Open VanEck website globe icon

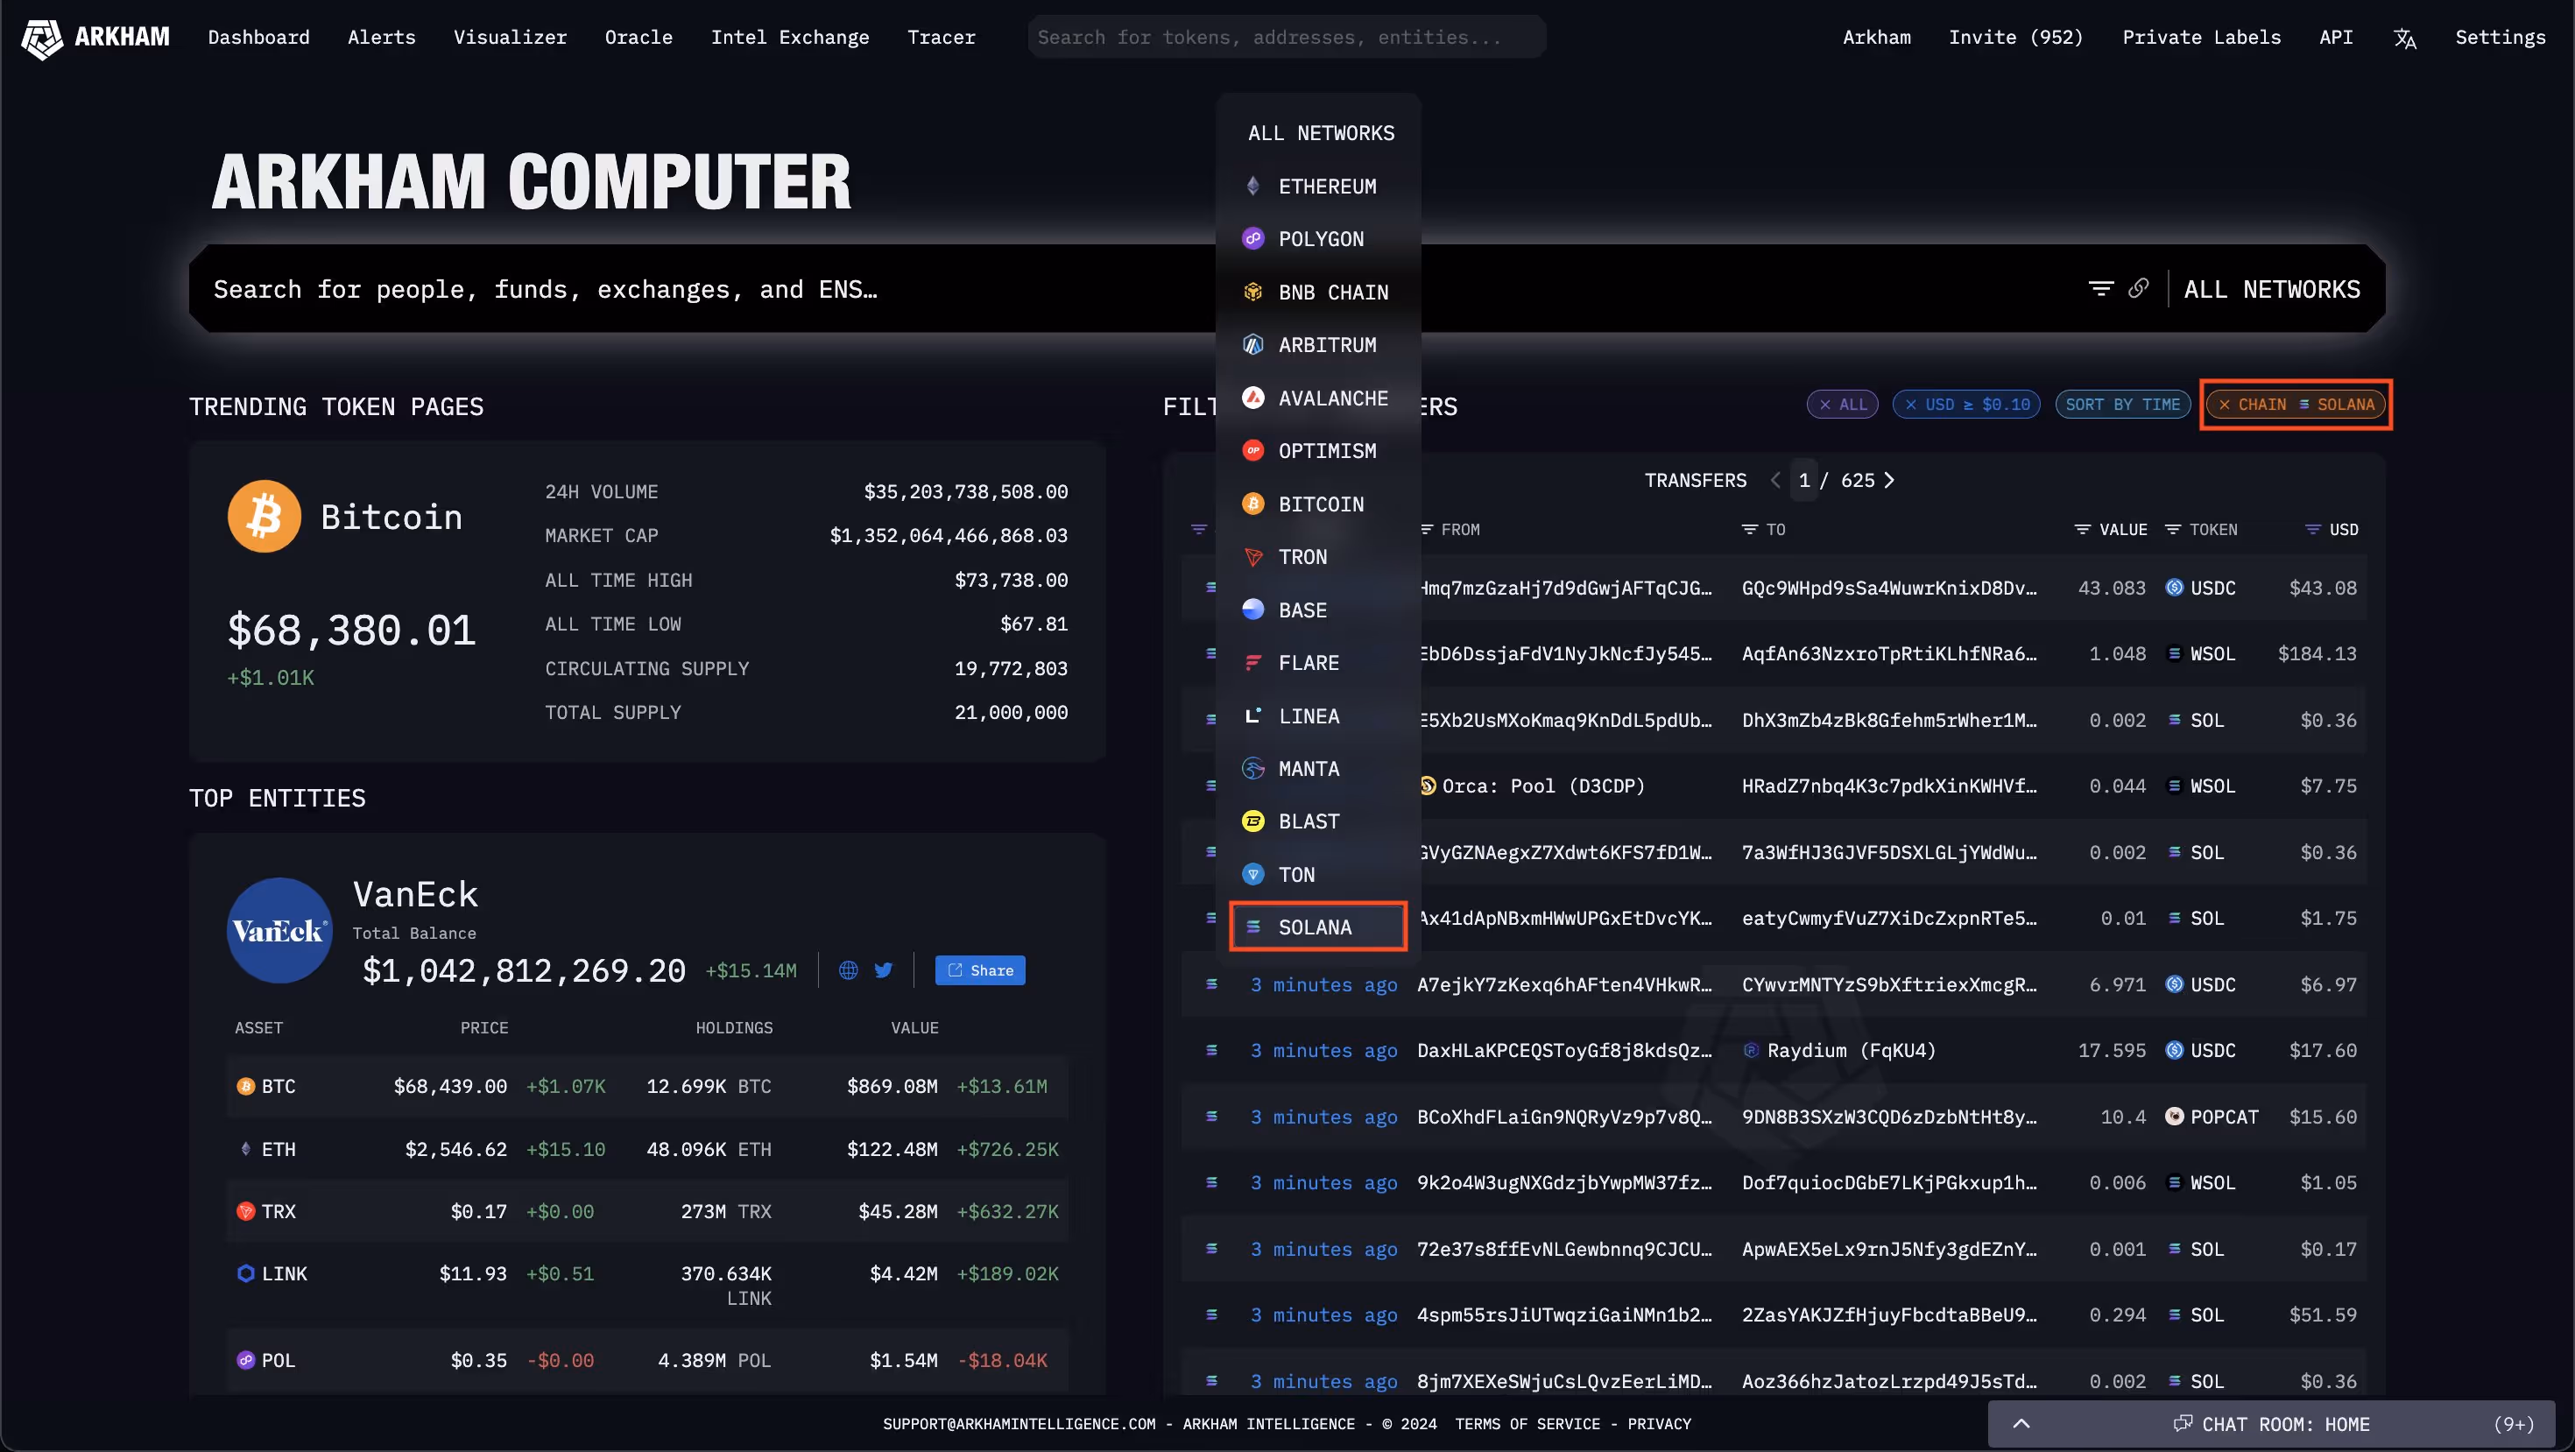[x=848, y=970]
